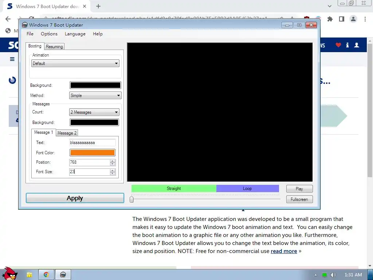Click the purple Loop segment
The image size is (373, 280).
pos(247,188)
